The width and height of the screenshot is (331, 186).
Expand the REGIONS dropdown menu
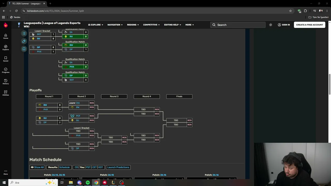pos(133,25)
